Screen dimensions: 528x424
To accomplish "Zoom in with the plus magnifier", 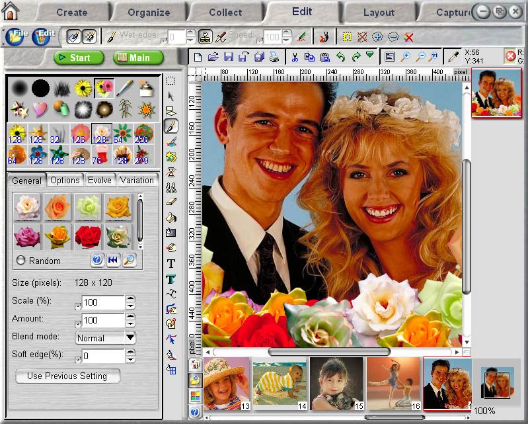I will (406, 57).
